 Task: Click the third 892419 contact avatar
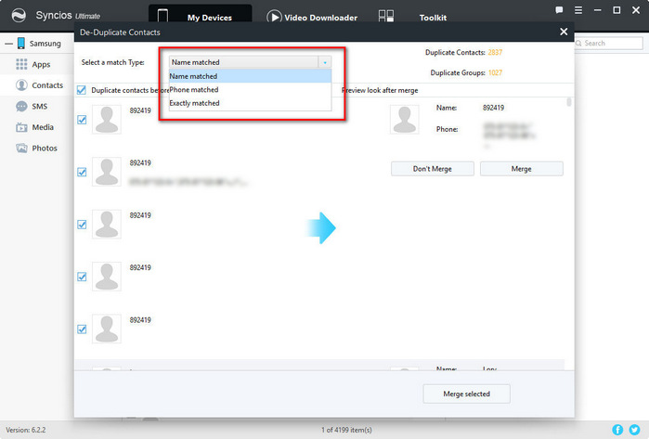(x=107, y=225)
